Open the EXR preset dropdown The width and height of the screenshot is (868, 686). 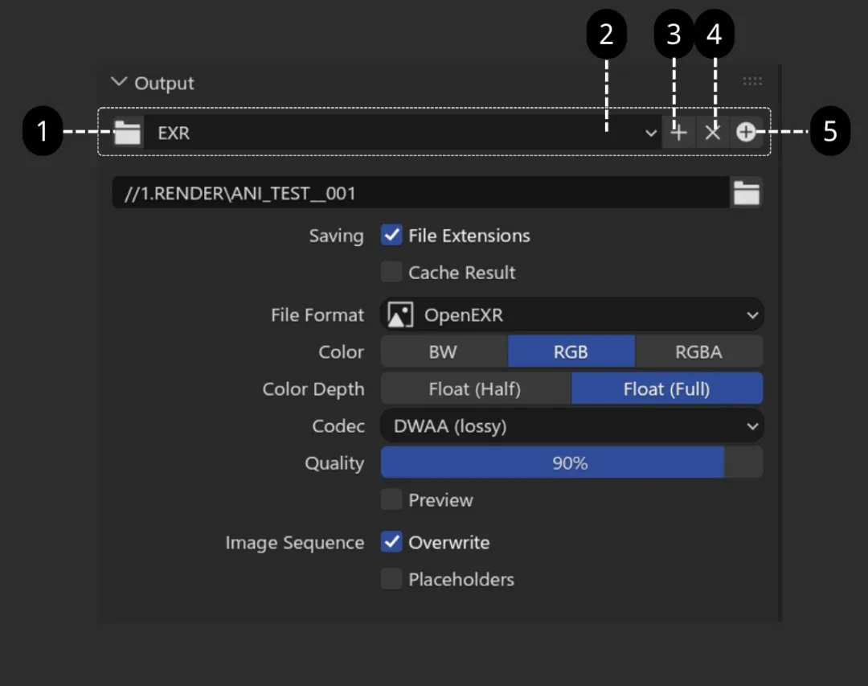point(402,133)
